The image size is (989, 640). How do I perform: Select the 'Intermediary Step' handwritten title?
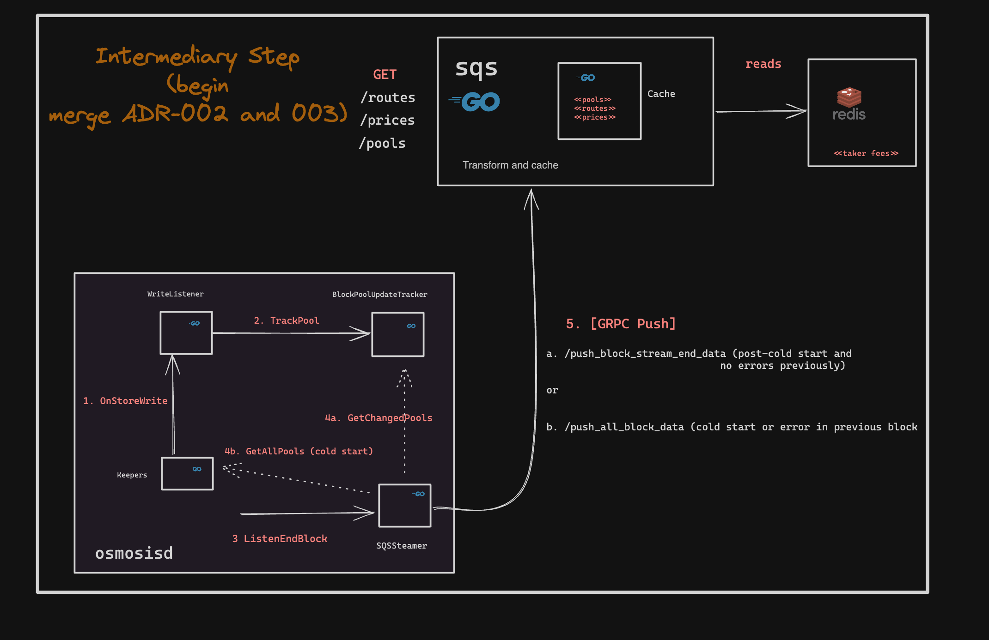pyautogui.click(x=198, y=56)
